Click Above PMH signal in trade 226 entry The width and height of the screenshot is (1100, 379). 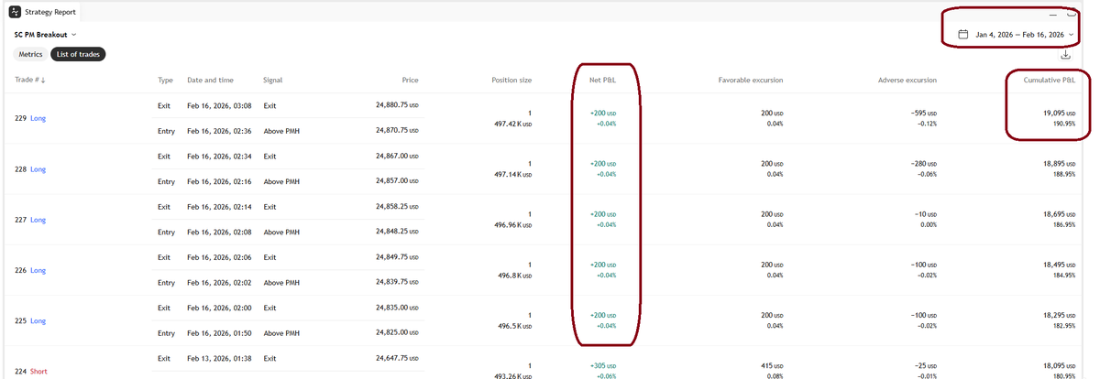280,282
